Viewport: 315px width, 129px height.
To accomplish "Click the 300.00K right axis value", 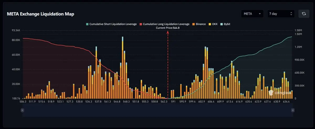I will (x=299, y=86).
